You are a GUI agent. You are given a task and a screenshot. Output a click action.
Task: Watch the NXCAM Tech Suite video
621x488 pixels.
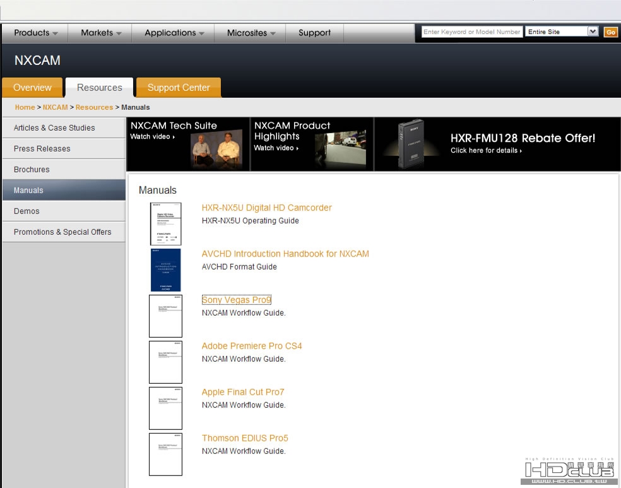click(x=153, y=136)
